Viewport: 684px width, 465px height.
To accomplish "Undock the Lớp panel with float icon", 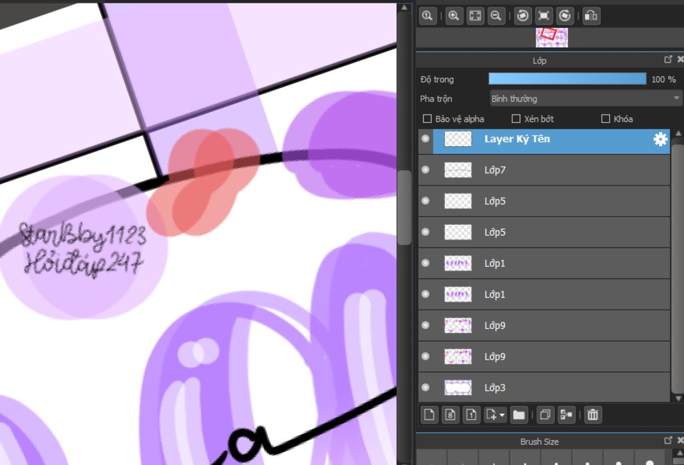I will pos(668,59).
